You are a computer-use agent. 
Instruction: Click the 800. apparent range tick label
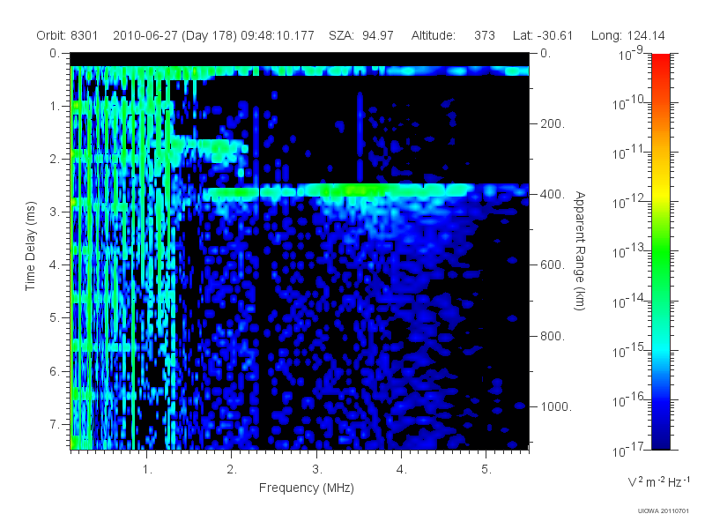point(553,336)
